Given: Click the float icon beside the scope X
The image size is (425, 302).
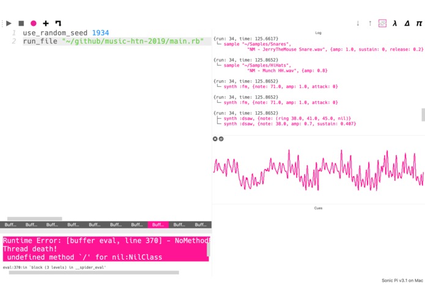Looking at the screenshot, I should (221, 139).
